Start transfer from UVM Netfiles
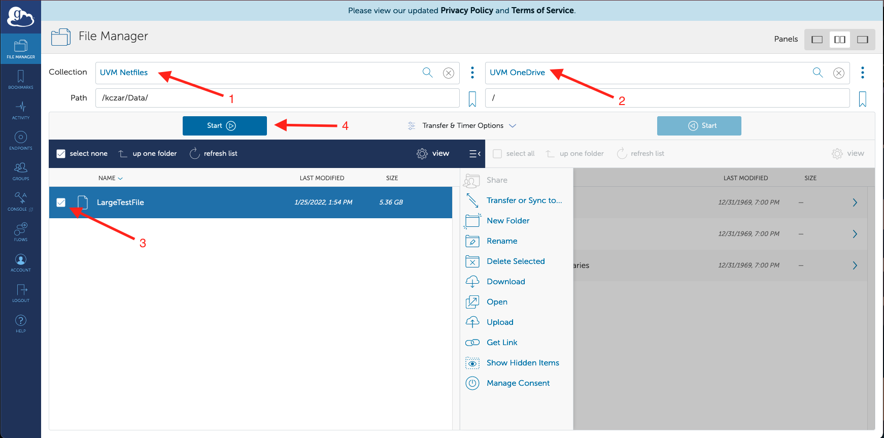The width and height of the screenshot is (884, 438). click(x=225, y=126)
